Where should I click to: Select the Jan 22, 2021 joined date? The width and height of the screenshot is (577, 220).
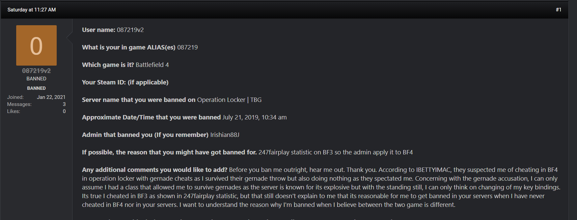[x=51, y=97]
